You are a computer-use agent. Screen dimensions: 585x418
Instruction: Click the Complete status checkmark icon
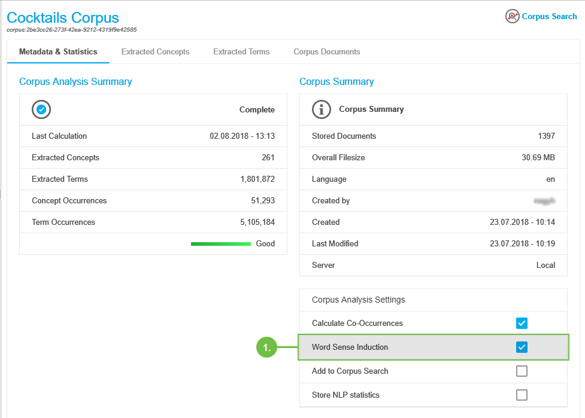41,109
